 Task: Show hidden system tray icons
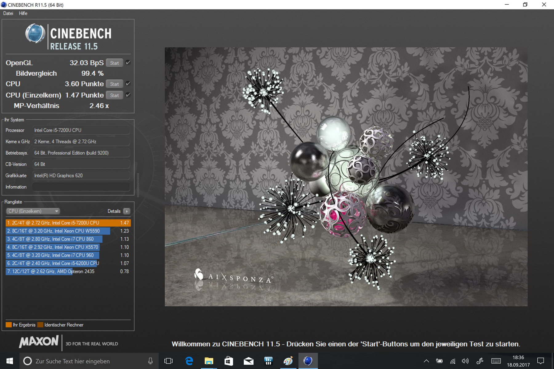(x=426, y=361)
